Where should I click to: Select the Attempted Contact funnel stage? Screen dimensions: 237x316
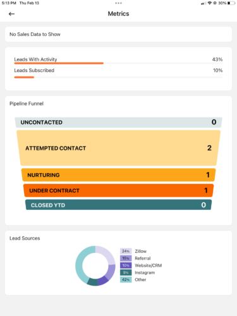tap(118, 148)
